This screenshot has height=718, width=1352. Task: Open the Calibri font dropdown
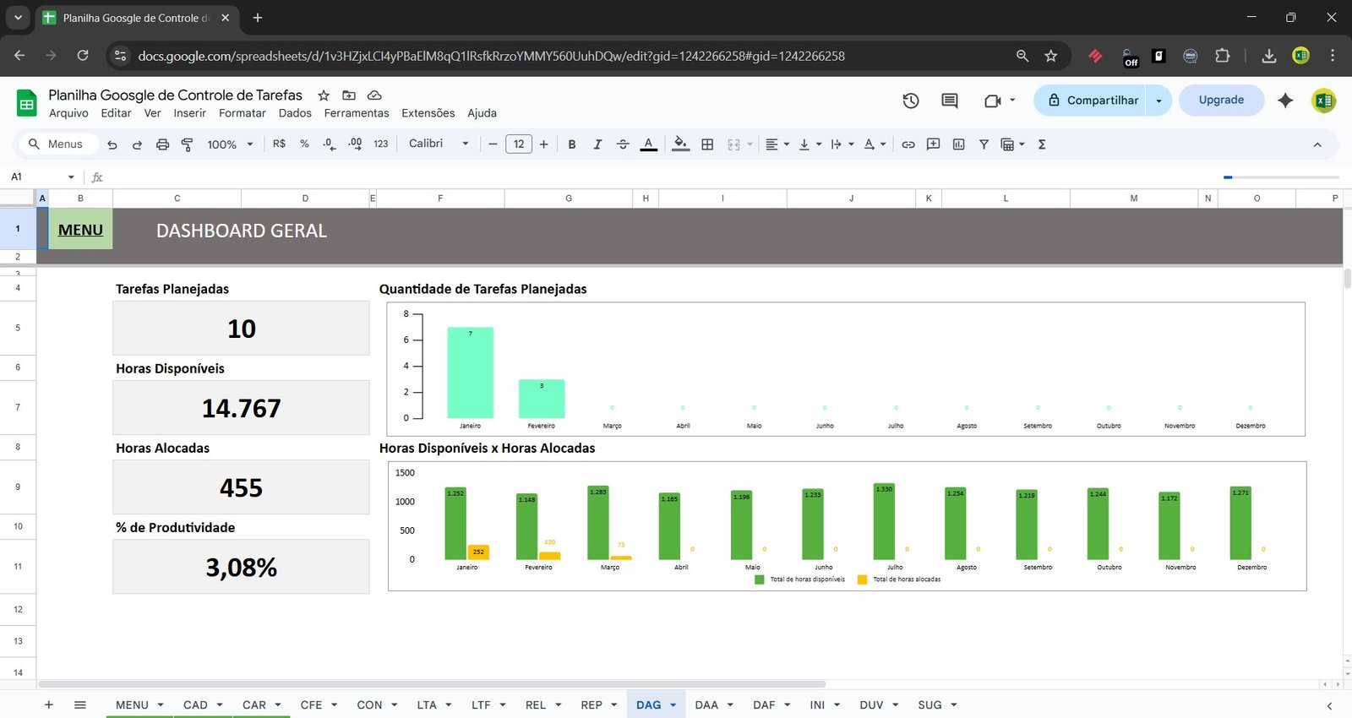438,144
